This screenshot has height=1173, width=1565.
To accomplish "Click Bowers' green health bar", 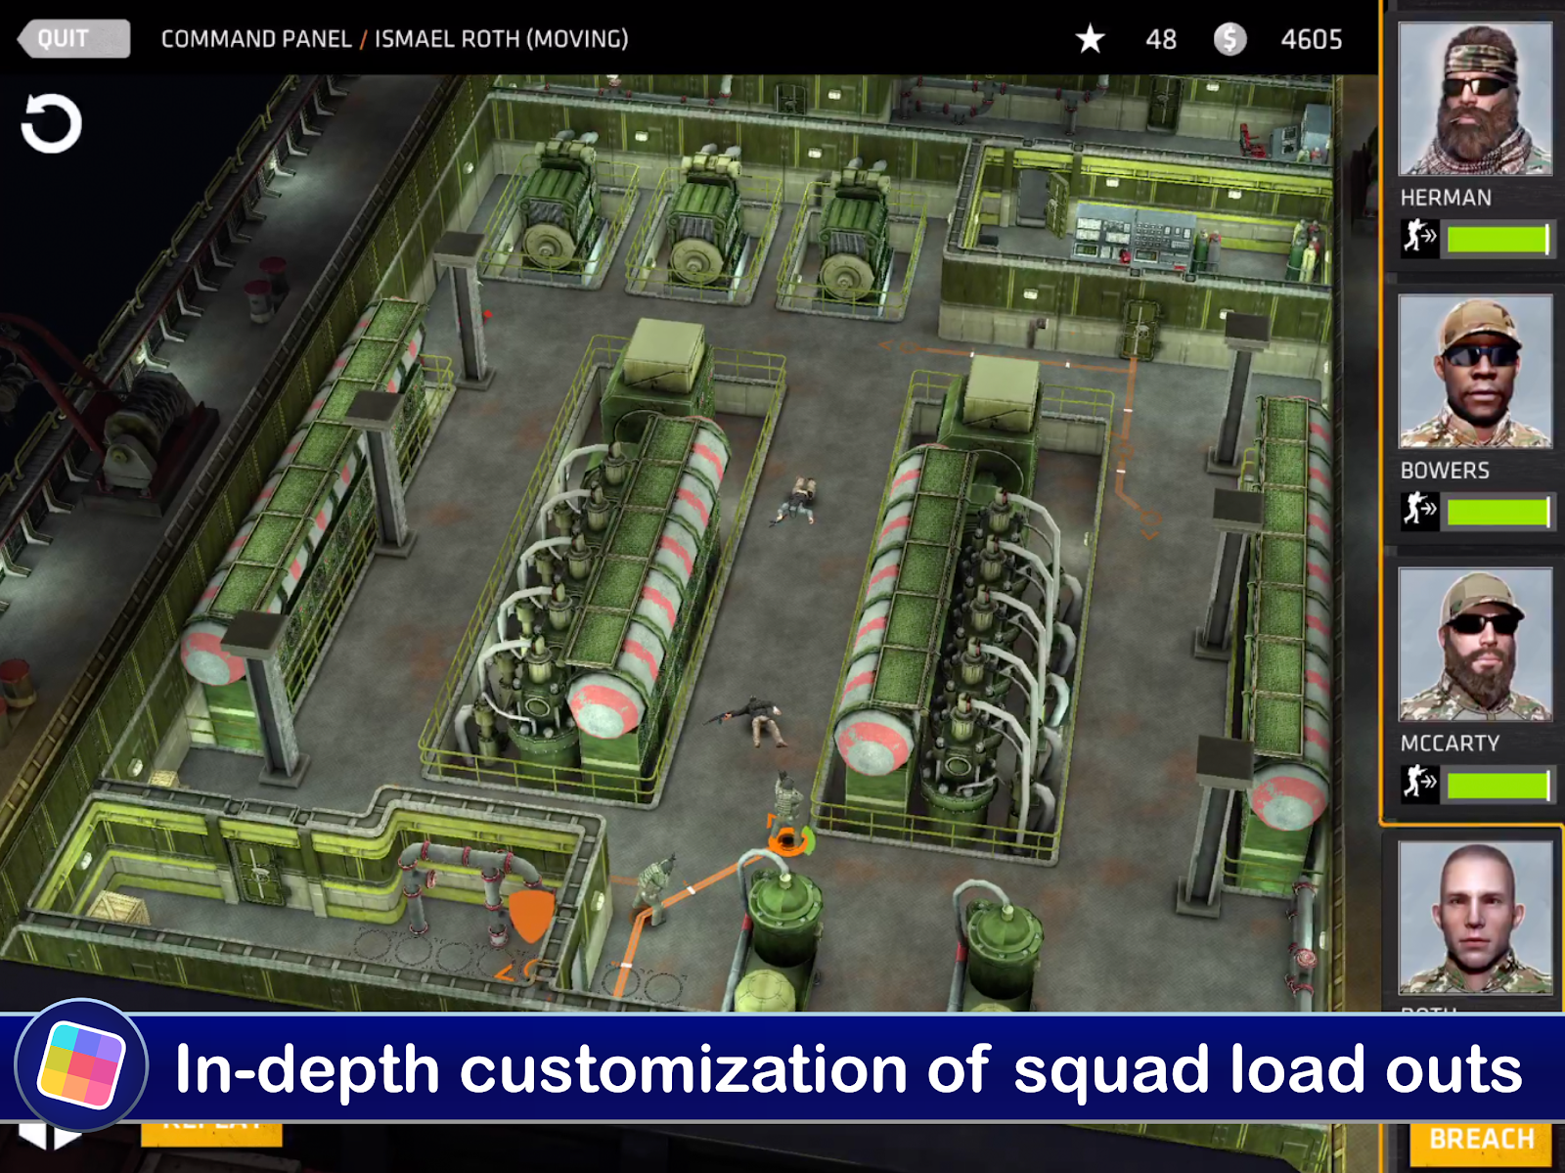I will [x=1498, y=512].
